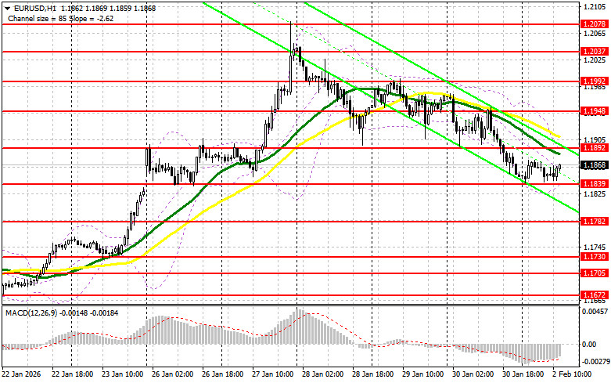Click the red 1.1839 level tag
Image resolution: width=611 pixels, height=383 pixels.
[x=595, y=184]
